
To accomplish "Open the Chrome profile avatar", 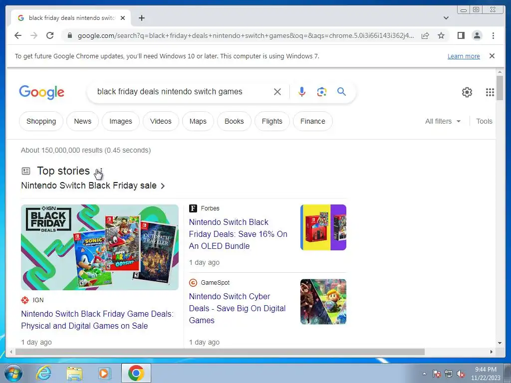I will (477, 35).
